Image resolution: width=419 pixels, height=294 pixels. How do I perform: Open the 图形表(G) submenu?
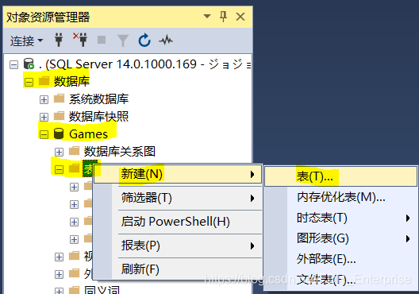tap(340, 238)
